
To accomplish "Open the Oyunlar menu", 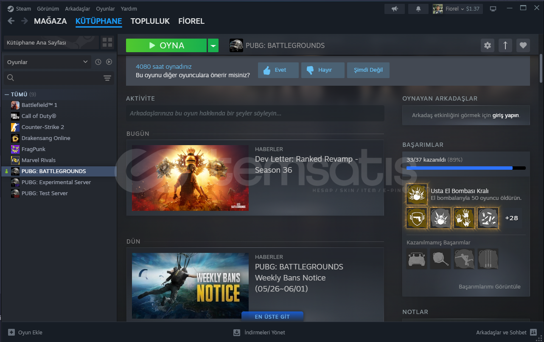I will (x=105, y=8).
